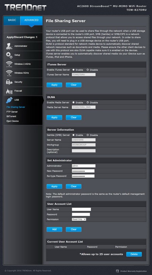The image size is (152, 275).
Task: Click the Delete user account button
Action: 134,254
